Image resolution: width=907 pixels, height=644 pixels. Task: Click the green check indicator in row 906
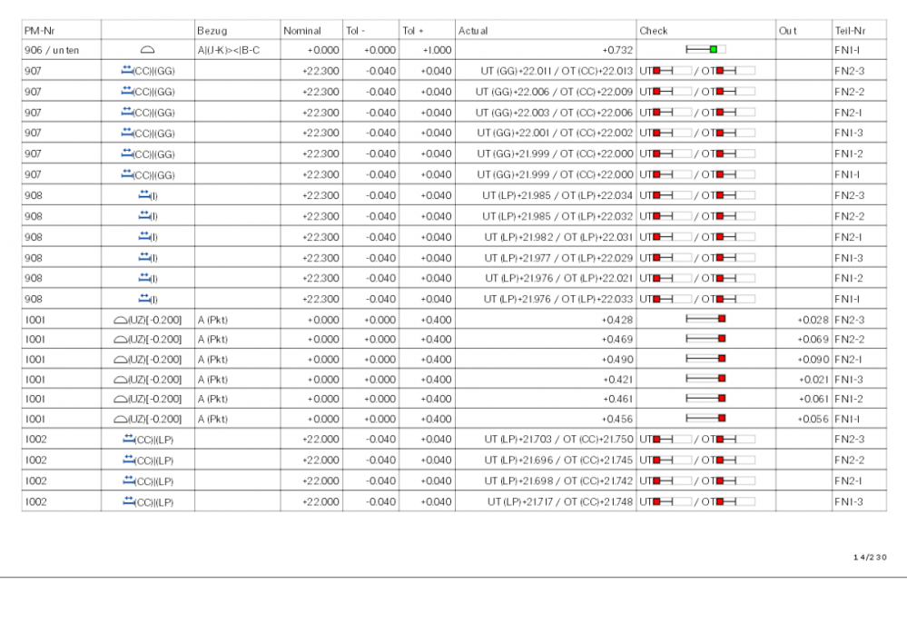(x=714, y=49)
